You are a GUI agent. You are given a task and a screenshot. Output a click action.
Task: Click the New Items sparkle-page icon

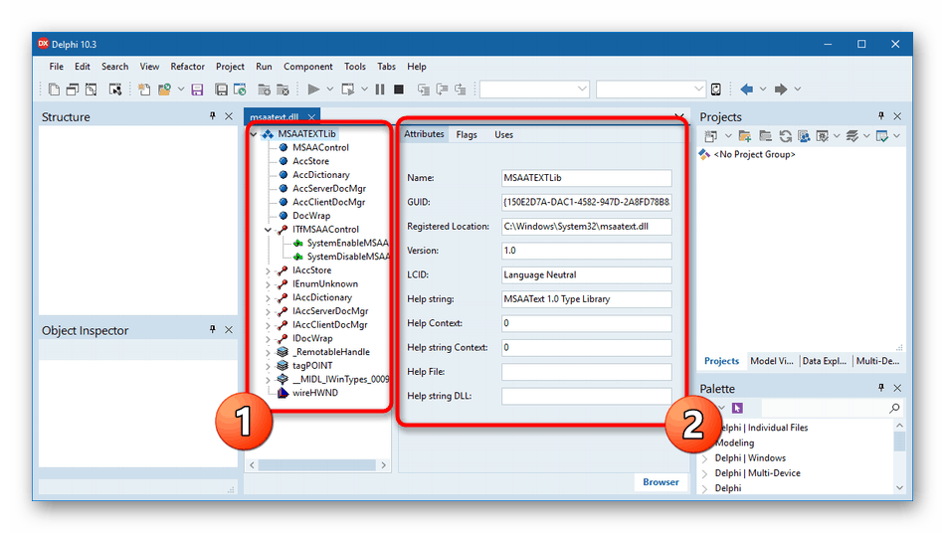(144, 89)
